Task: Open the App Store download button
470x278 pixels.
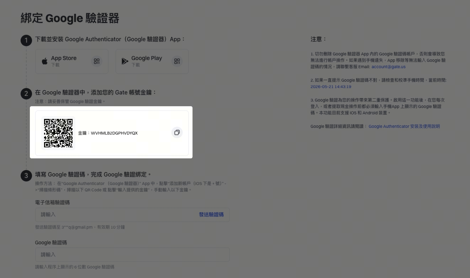Action: [x=72, y=61]
